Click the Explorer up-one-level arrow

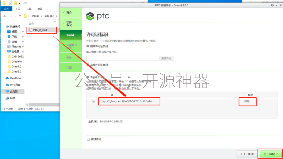(x=20, y=16)
